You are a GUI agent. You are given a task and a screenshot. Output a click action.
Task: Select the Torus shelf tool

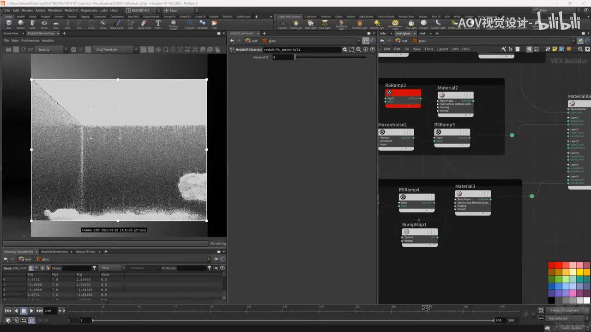tap(44, 24)
